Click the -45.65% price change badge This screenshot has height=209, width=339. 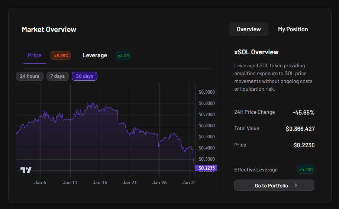[61, 56]
